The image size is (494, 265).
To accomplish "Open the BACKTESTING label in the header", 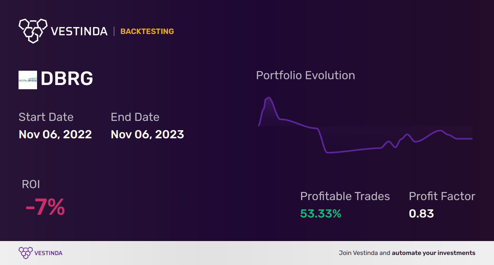I will 147,31.
